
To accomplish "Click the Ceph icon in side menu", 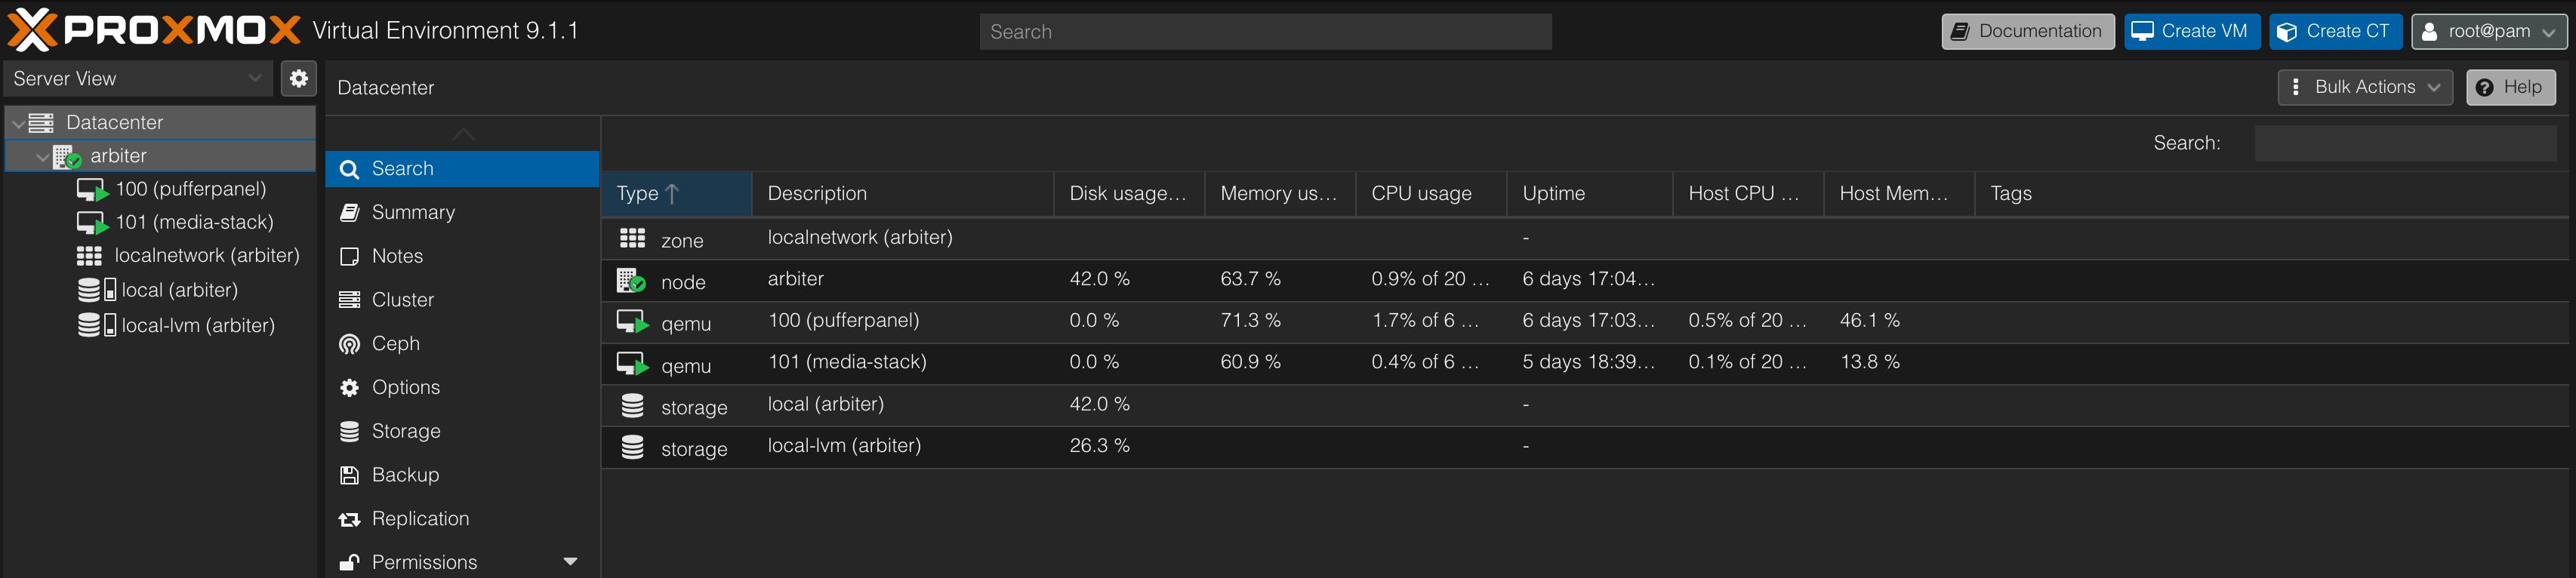I will (349, 344).
